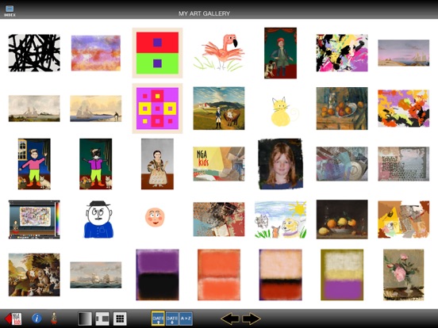Switch to grid thumbnail view
The image size is (438, 328).
coord(120,318)
